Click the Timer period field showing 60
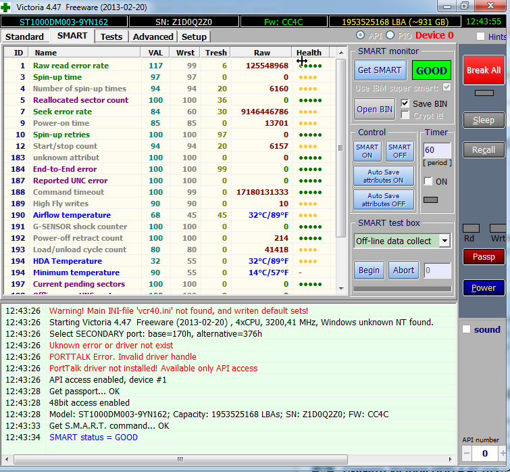 click(436, 149)
